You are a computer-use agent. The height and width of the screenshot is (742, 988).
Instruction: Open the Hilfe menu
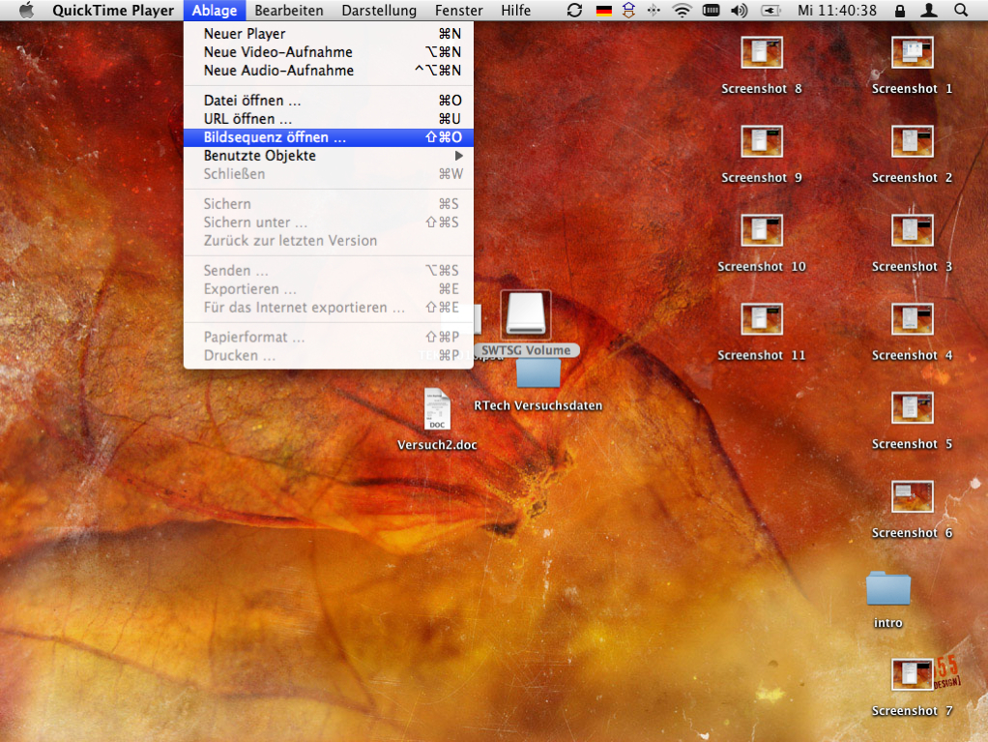pyautogui.click(x=515, y=10)
